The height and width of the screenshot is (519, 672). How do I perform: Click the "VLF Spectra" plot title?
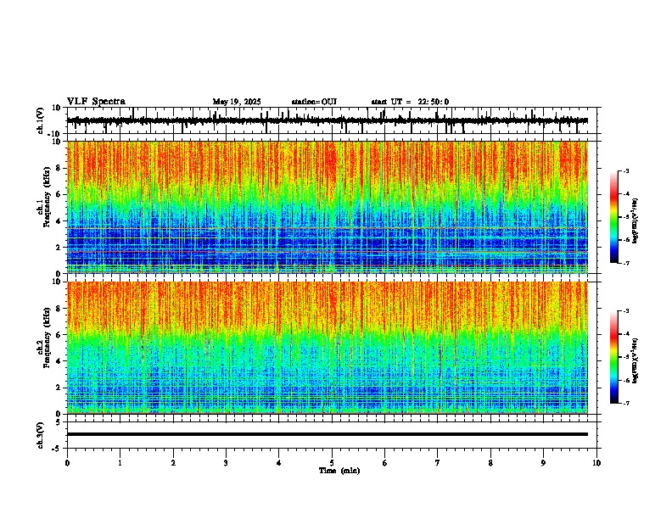[96, 102]
